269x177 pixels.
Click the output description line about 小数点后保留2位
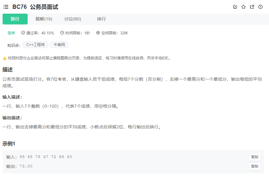tap(82, 127)
